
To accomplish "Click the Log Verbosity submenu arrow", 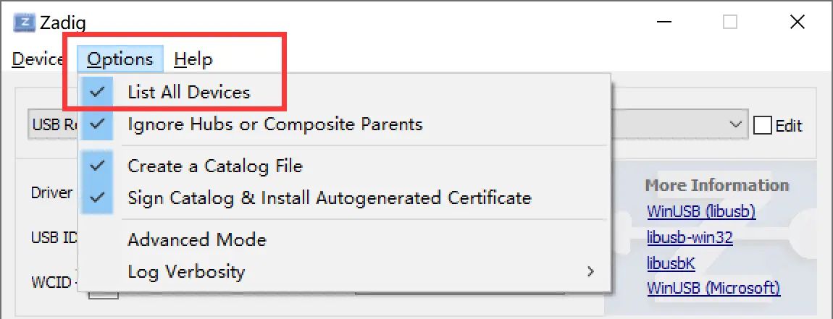I will click(591, 272).
